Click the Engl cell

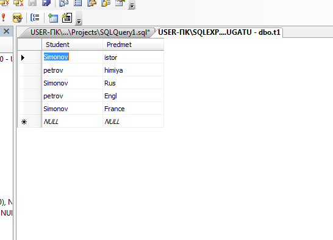133,96
